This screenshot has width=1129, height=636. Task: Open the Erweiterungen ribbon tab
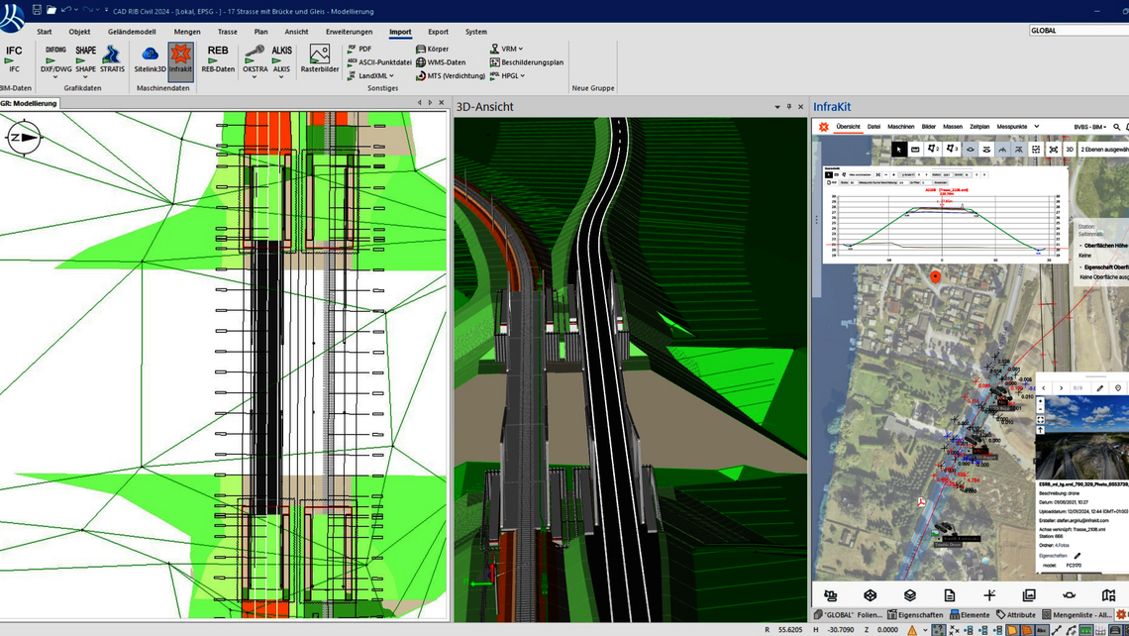350,32
